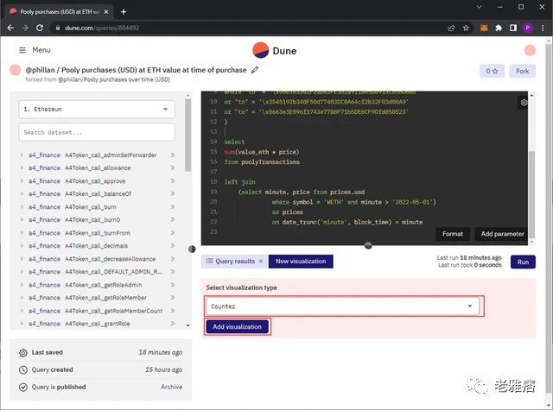Expand the A4Token_call_balanceOf row
Image resolution: width=553 pixels, height=410 pixels.
22,193
